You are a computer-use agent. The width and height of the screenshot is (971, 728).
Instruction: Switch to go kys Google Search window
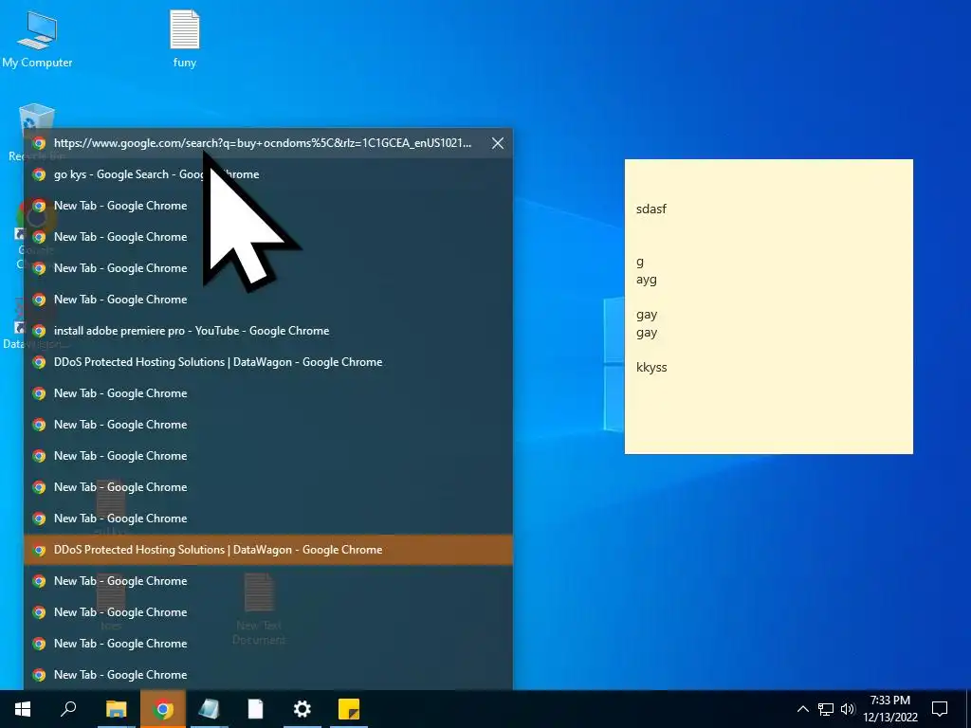click(x=268, y=174)
